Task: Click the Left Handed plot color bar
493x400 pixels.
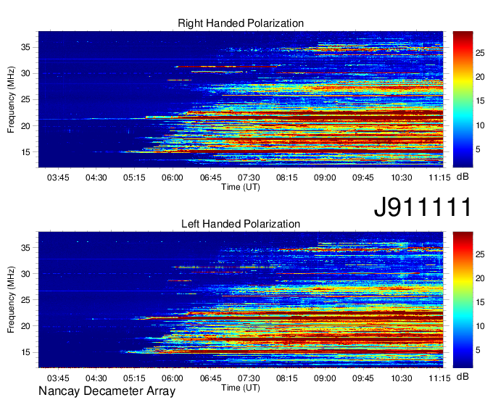Action: click(463, 300)
